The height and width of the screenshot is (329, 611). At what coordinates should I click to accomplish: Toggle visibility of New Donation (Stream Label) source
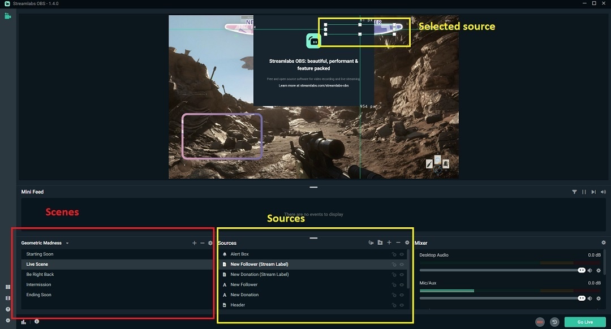[402, 275]
